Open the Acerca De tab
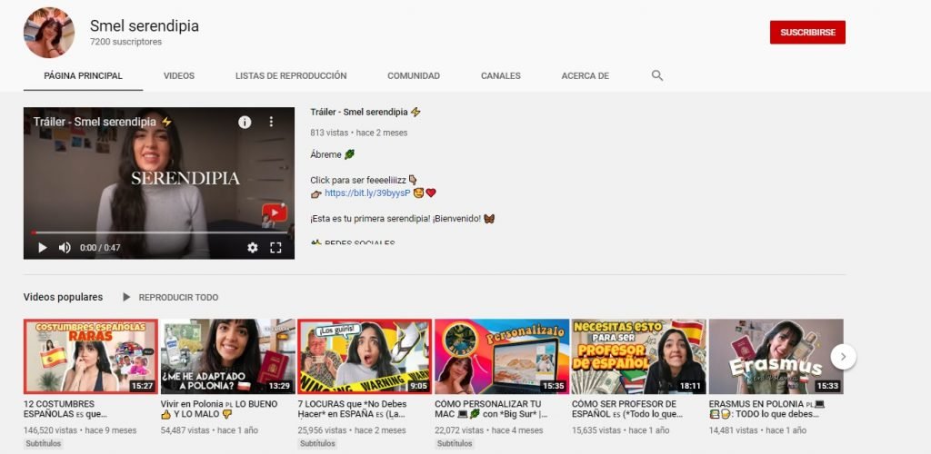 585,75
